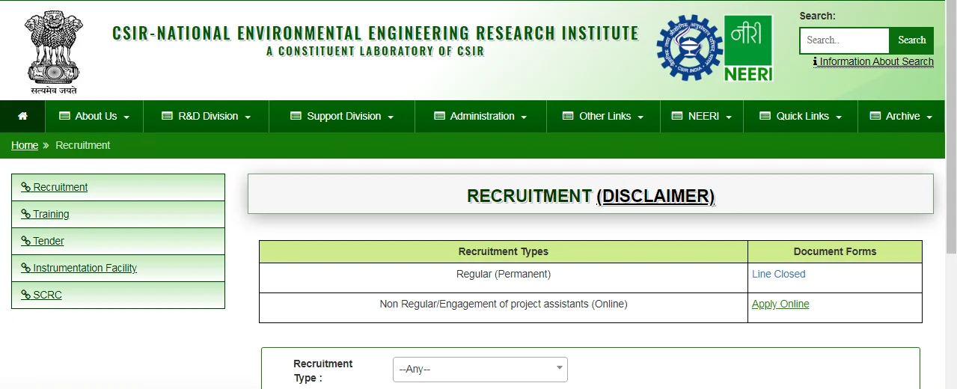
Task: Click the Administration menu list icon
Action: (x=439, y=116)
